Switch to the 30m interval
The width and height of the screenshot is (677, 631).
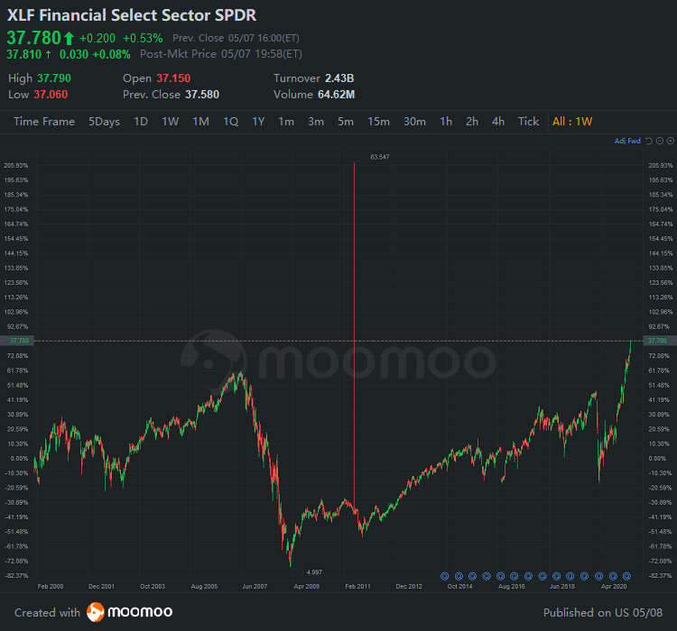click(414, 122)
